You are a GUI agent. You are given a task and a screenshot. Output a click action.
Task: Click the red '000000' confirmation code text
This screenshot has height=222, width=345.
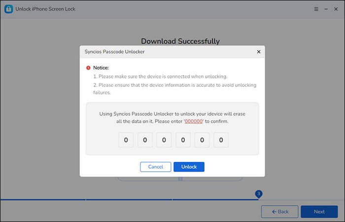[x=194, y=121]
